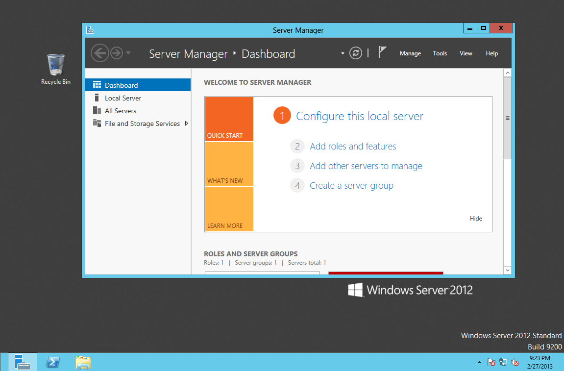This screenshot has width=564, height=371.
Task: Click the Dashboard breadcrumb text
Action: [x=269, y=53]
